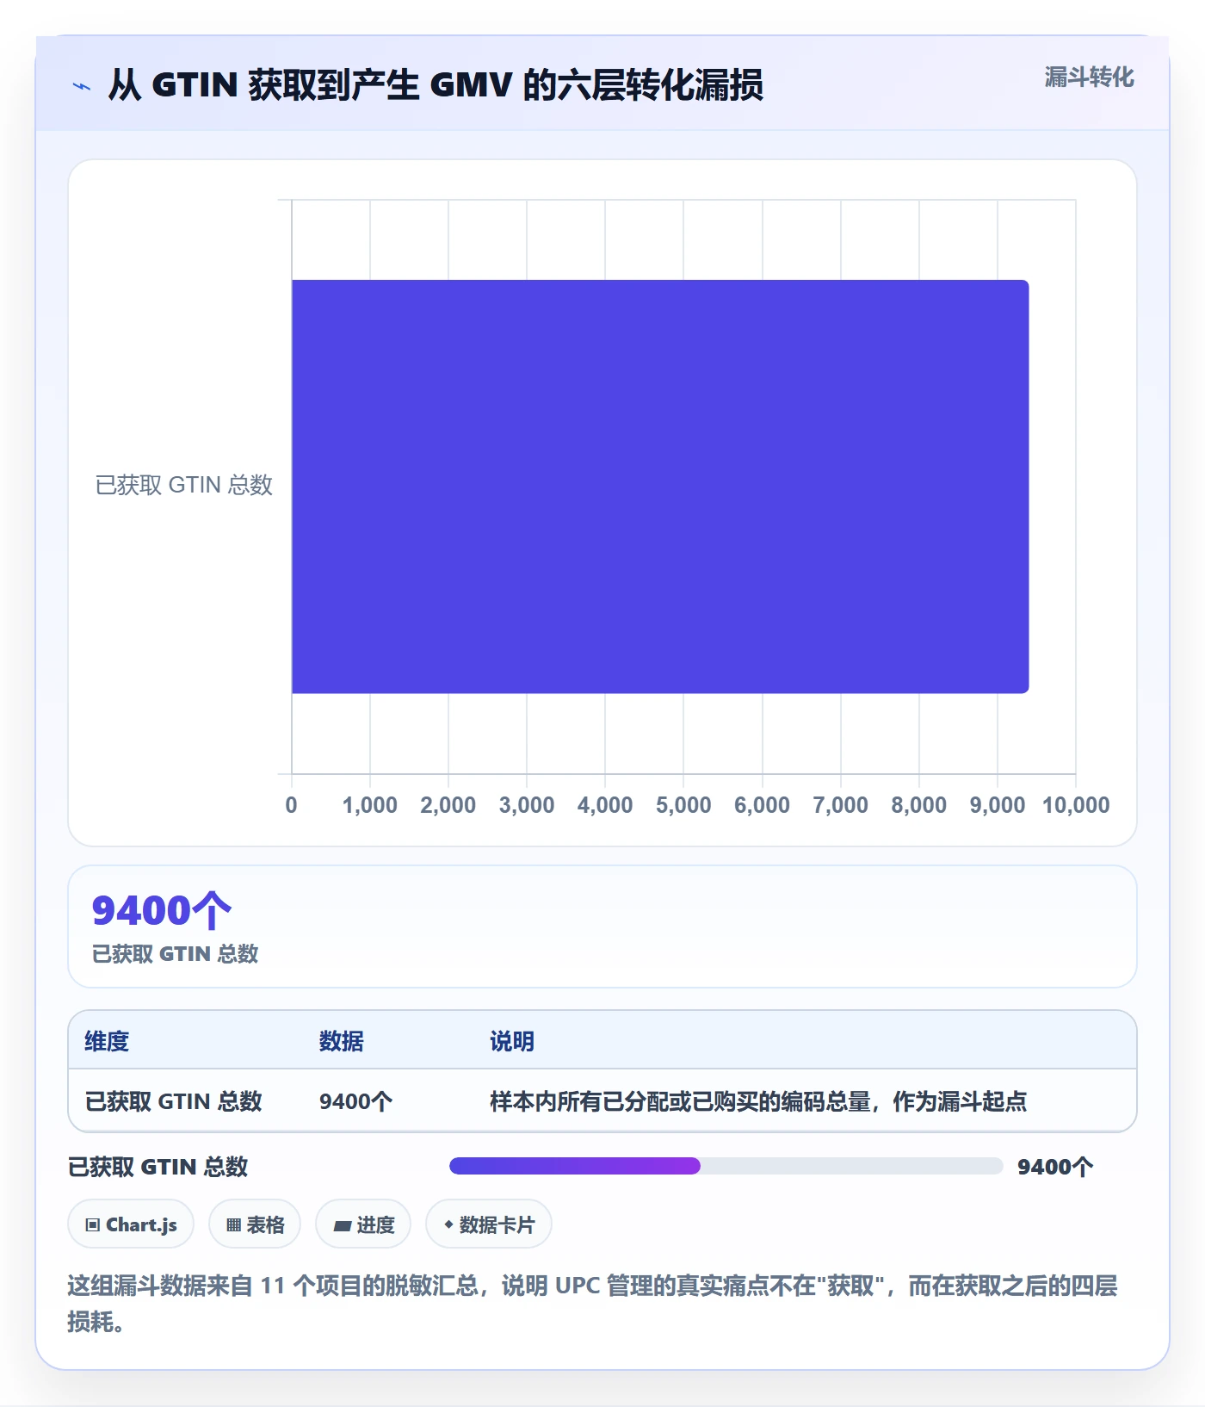Click the 维度 table column header

(107, 1041)
